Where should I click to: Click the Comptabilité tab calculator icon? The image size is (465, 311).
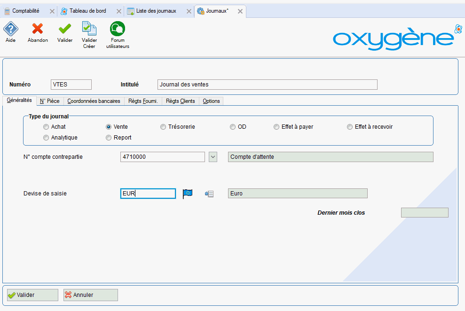[x=7, y=11]
